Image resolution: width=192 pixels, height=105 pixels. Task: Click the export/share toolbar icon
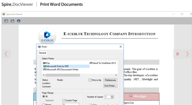pos(13,21)
